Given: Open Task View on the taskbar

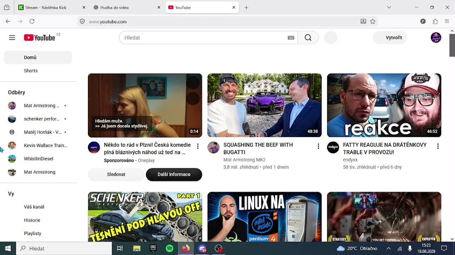Looking at the screenshot, I should tap(120, 249).
